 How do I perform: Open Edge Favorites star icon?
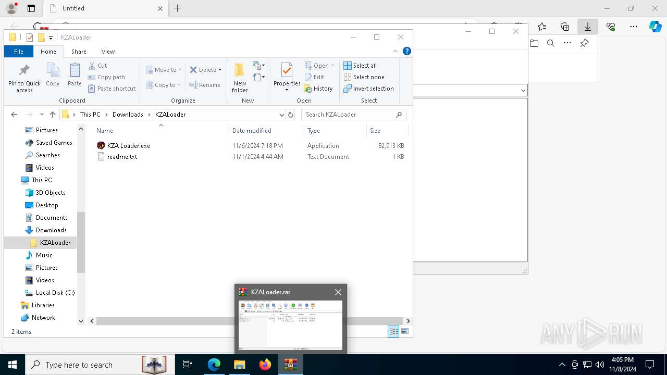pos(542,27)
